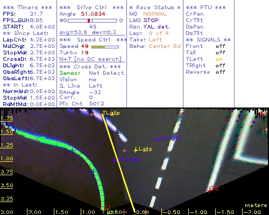Click the Angle slider red indicator
This screenshot has height=215, width=269.
(89, 20)
